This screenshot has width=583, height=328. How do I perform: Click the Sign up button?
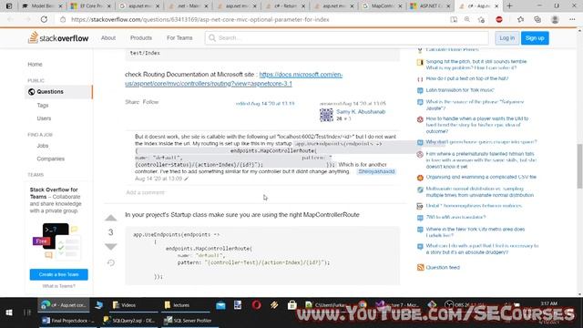pyautogui.click(x=535, y=38)
